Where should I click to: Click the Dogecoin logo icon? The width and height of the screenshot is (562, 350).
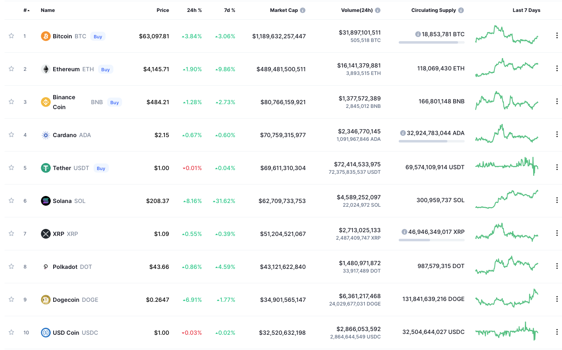[x=46, y=300]
